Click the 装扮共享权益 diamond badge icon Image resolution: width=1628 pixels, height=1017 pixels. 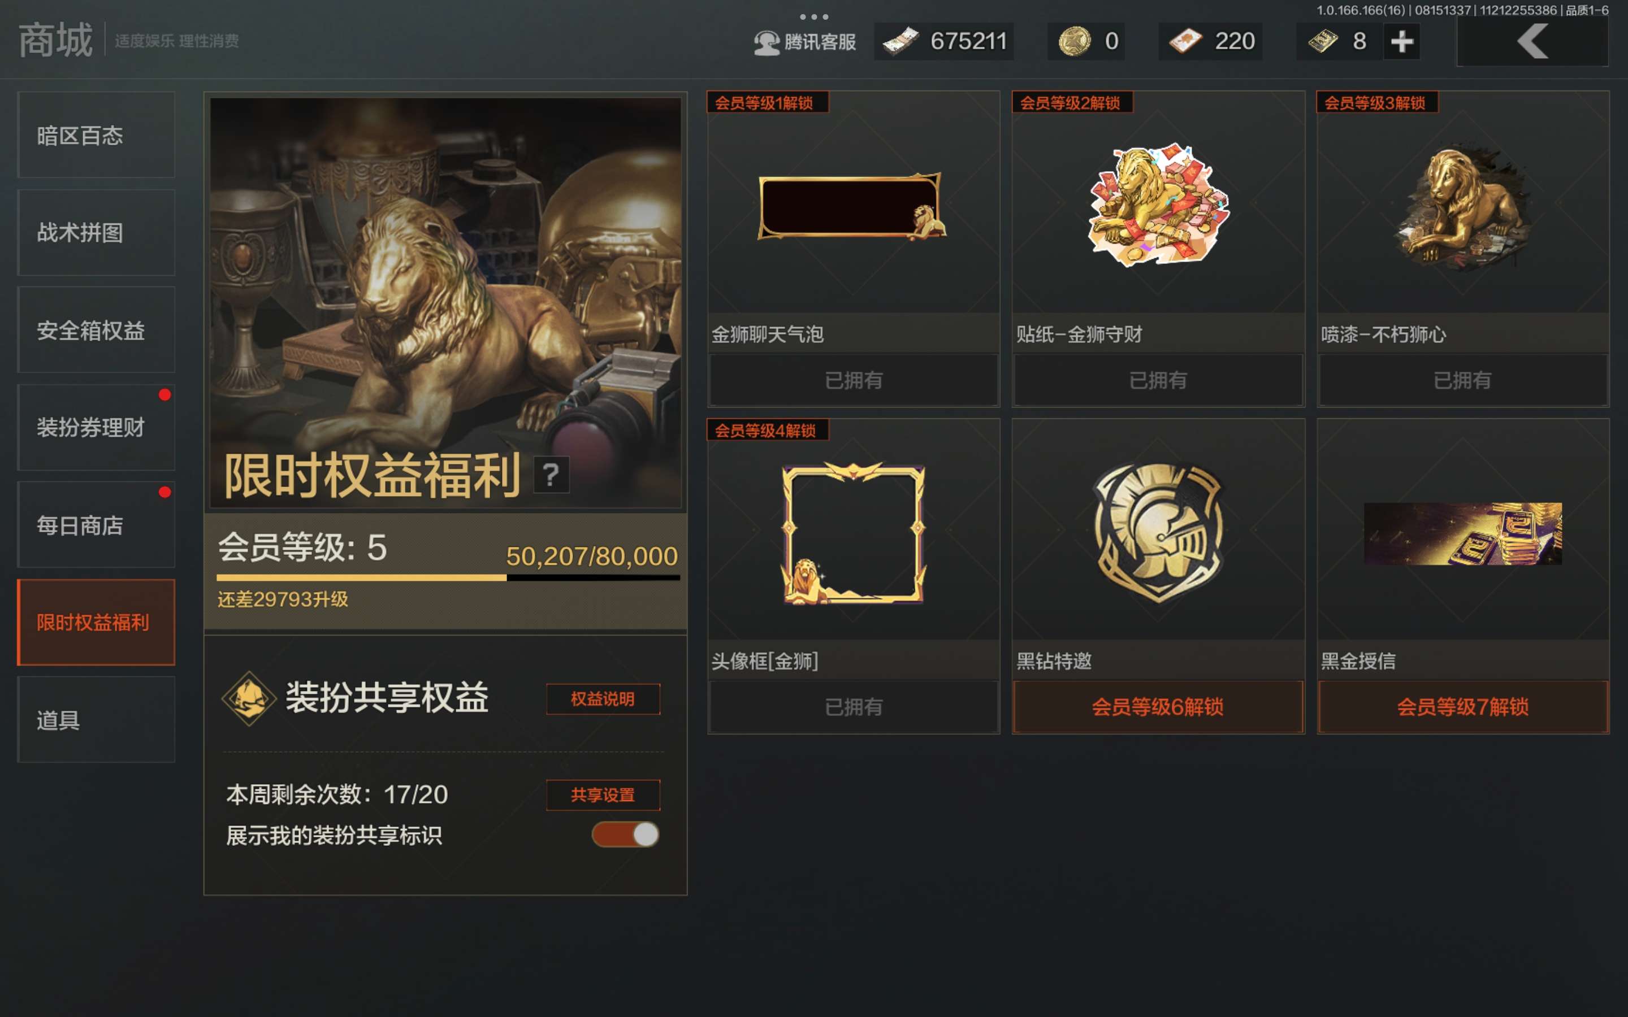coord(249,698)
